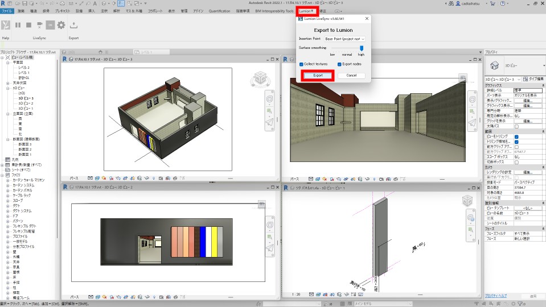Open the ファイル menu tab
Viewport: 546px width, 307px height.
(x=7, y=11)
